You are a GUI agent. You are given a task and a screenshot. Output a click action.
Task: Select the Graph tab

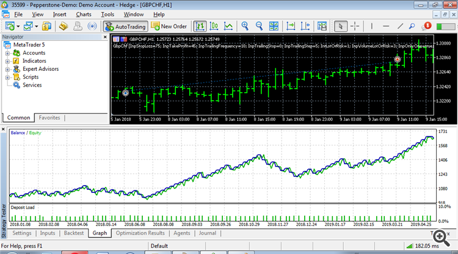click(100, 233)
